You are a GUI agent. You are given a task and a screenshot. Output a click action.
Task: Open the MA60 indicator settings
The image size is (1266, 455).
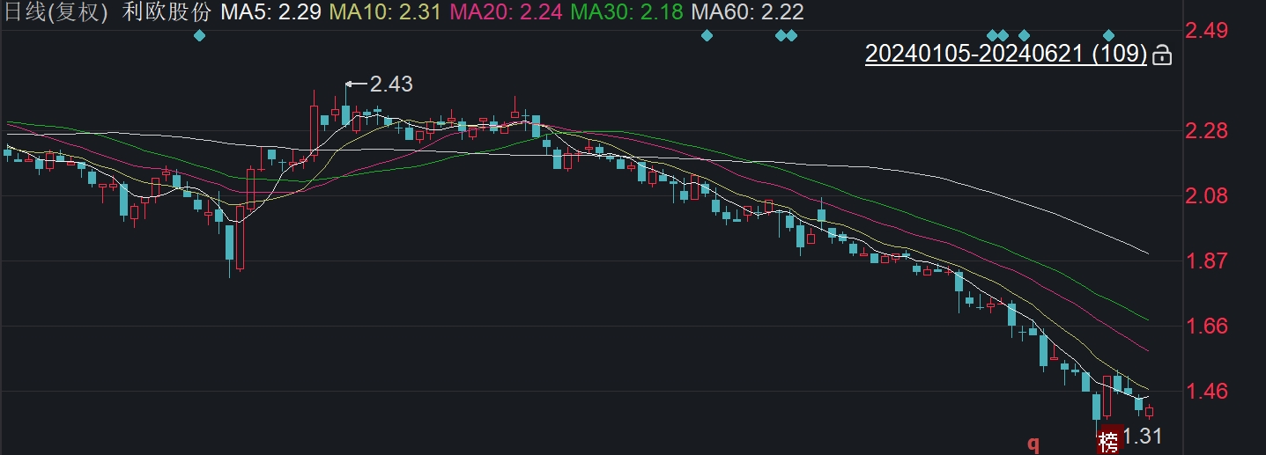tap(746, 12)
